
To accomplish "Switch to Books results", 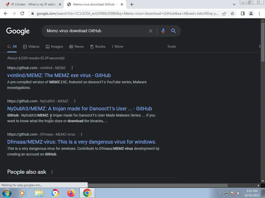I will (98, 46).
